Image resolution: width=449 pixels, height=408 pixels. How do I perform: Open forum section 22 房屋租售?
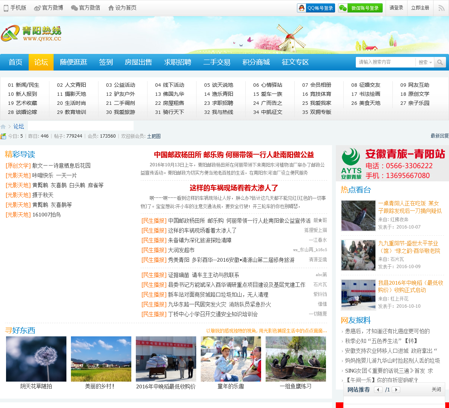169,103
